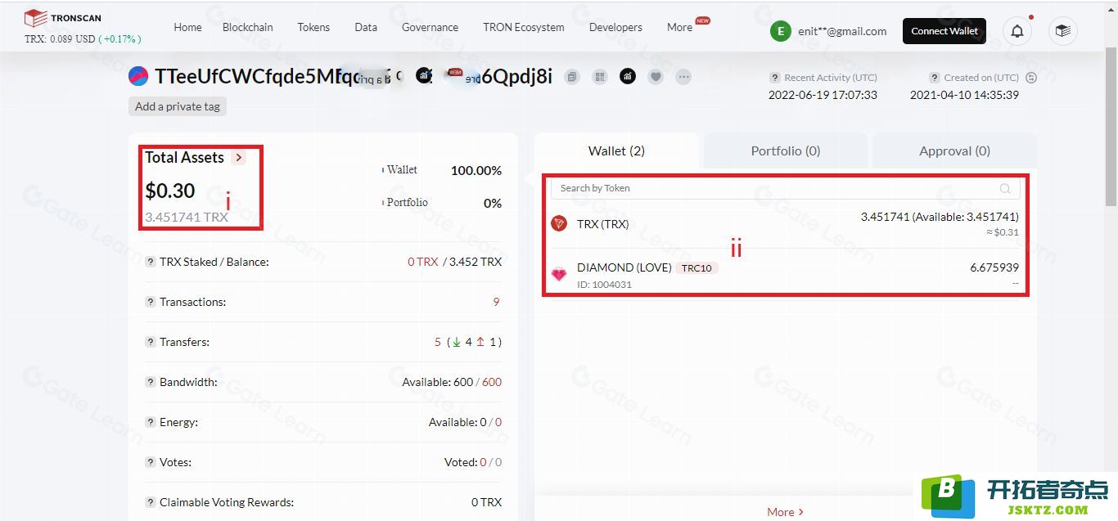
Task: Open the TRON Ecosystem menu
Action: 524,27
